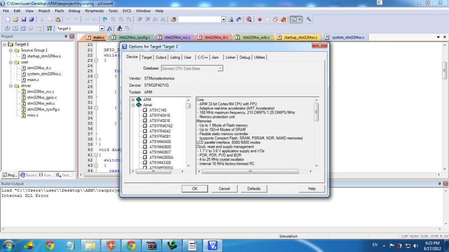Switch to the Utilities options tab
This screenshot has width=449, height=252.
coord(260,57)
